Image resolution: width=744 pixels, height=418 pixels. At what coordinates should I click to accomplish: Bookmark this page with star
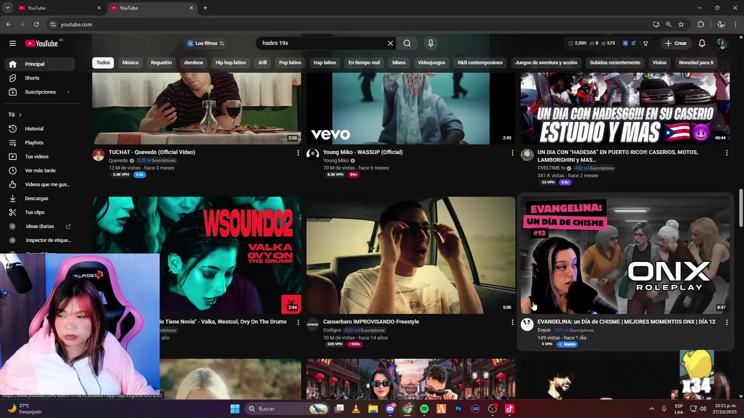pos(681,24)
